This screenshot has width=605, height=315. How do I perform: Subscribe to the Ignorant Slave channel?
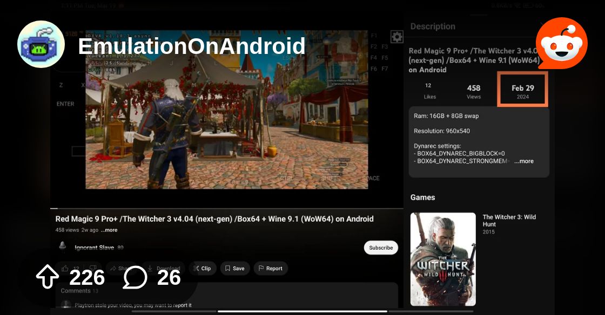point(381,248)
